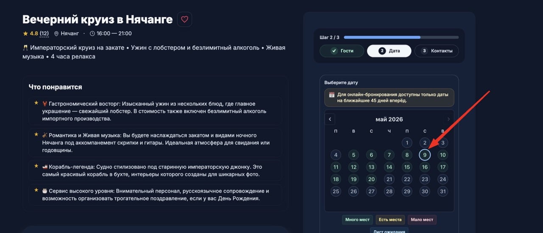
Task: Open the Контакты step tab
Action: [x=437, y=51]
